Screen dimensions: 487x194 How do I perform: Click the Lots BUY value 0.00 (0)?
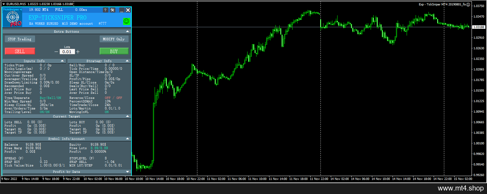pos(103,122)
